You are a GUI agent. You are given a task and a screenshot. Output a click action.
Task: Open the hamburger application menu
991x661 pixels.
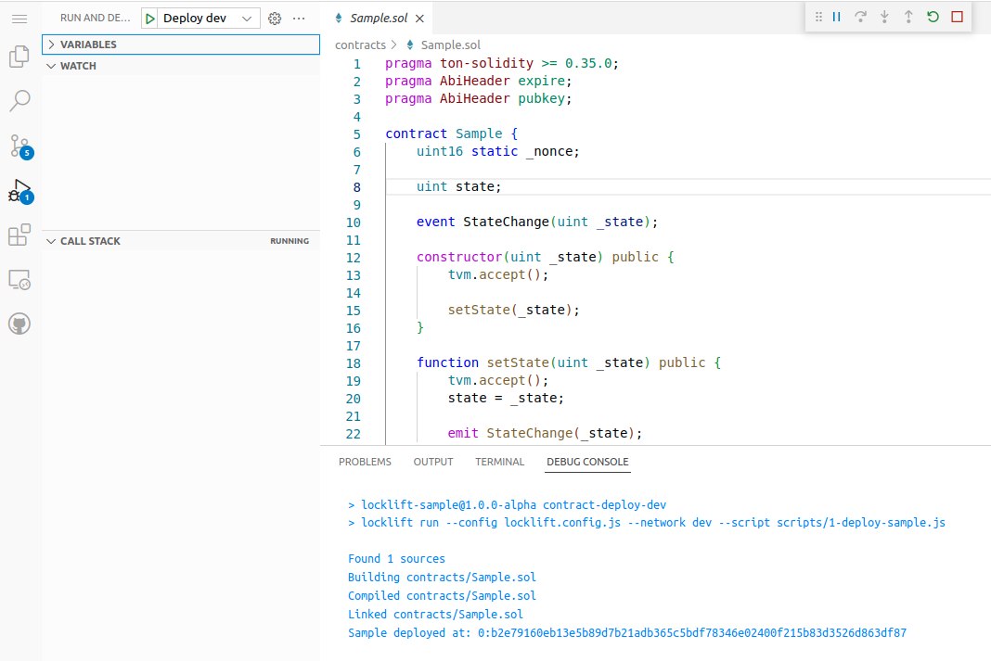(19, 19)
